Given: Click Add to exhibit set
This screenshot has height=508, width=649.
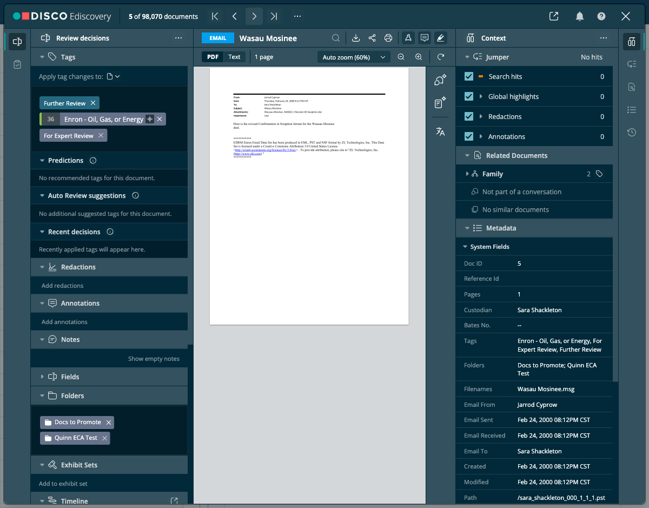Looking at the screenshot, I should pos(63,484).
